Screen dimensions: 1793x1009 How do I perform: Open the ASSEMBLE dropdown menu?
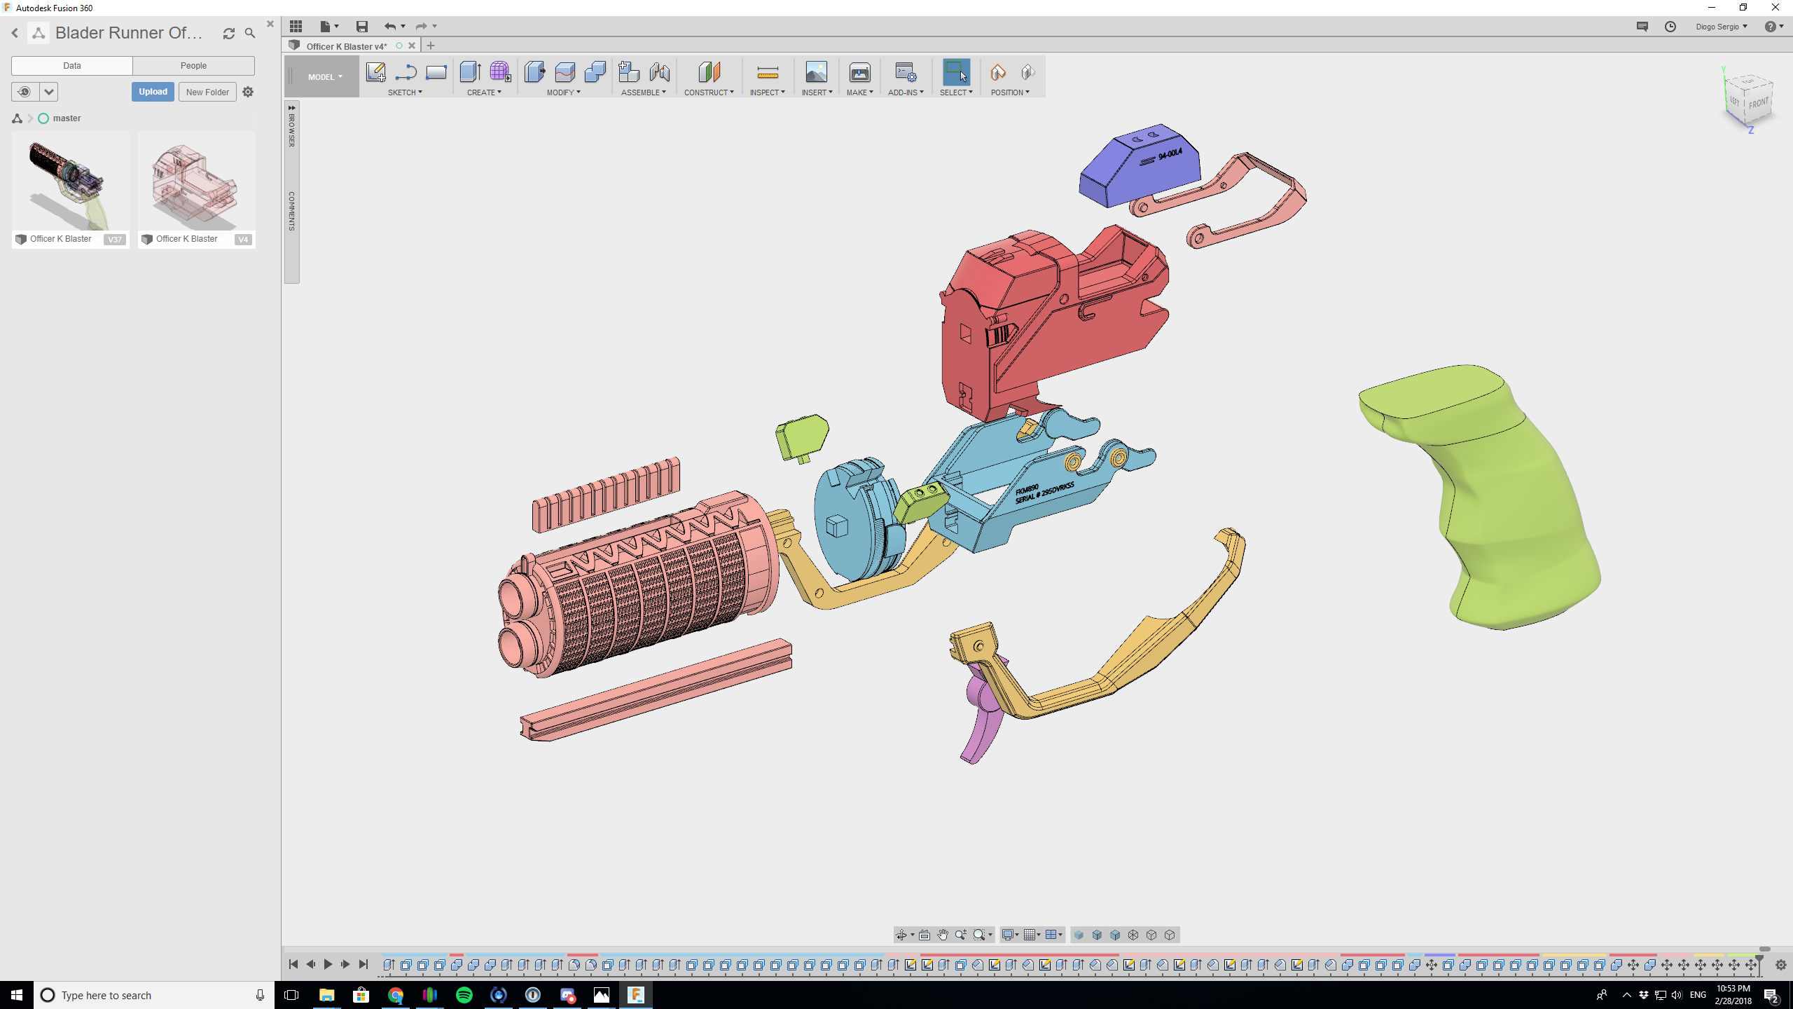pyautogui.click(x=643, y=92)
